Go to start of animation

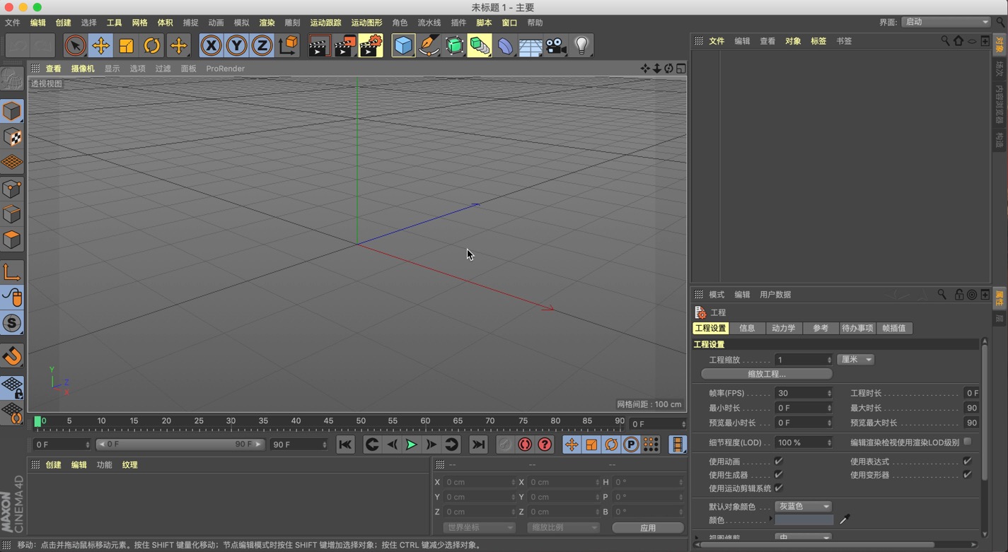point(345,445)
